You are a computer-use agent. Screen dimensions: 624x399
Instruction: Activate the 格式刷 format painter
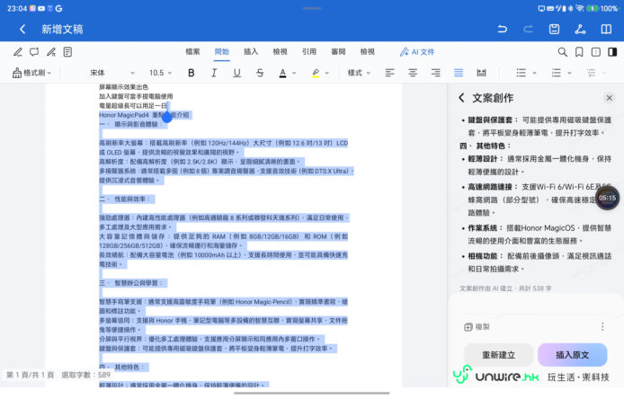click(31, 73)
